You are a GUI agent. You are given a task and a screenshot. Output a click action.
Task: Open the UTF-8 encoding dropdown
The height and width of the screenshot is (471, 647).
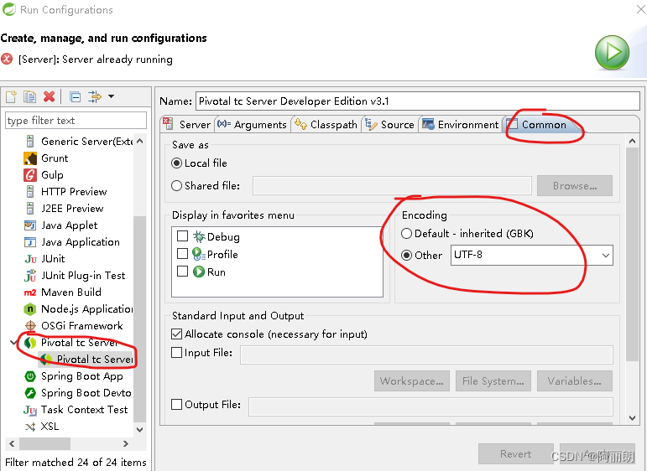point(605,255)
